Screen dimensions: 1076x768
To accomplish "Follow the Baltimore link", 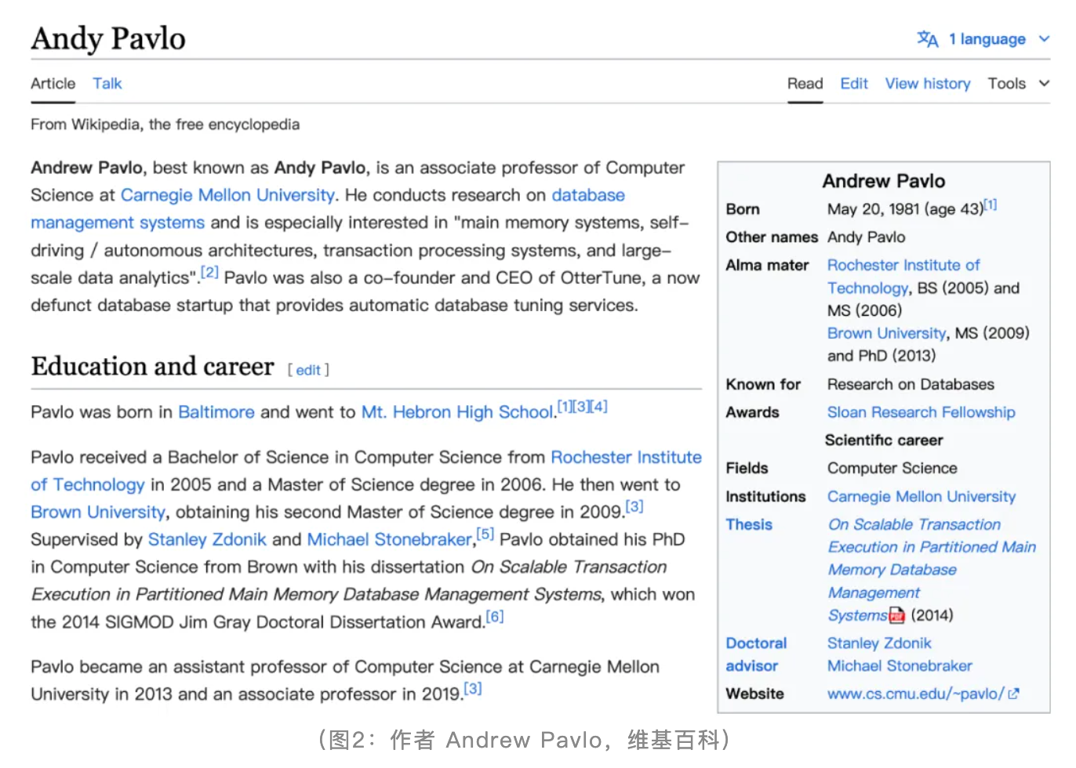I will coord(216,412).
